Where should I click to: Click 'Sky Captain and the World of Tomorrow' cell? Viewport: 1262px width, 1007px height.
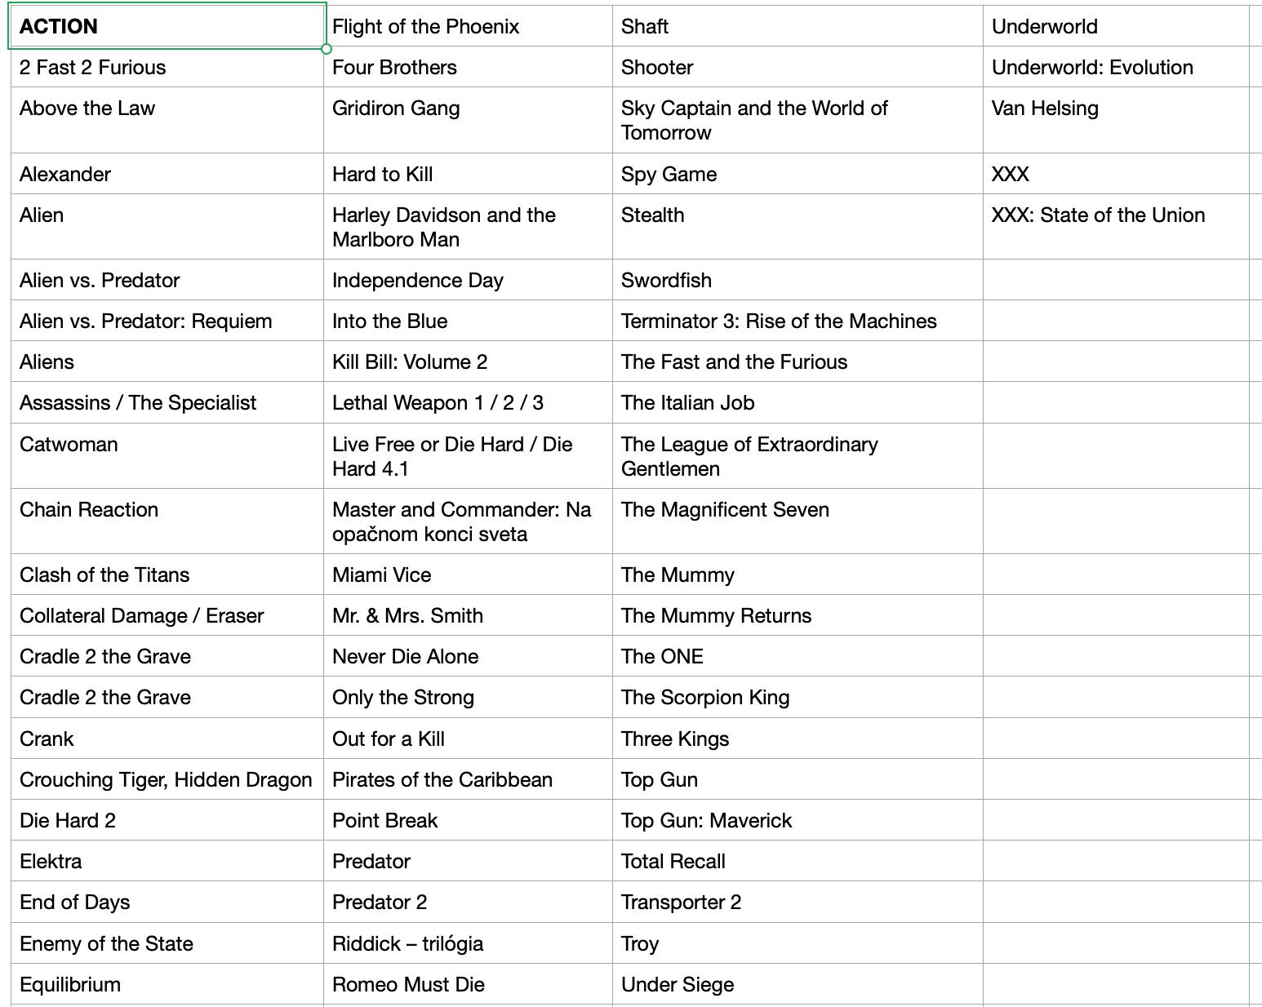click(x=797, y=120)
